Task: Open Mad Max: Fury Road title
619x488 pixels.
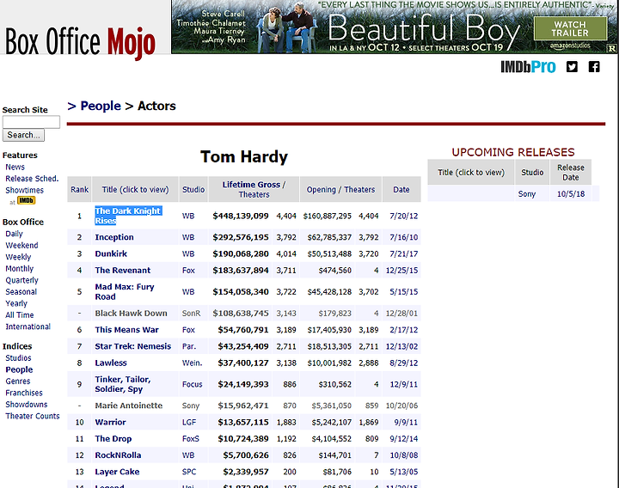Action: click(x=125, y=291)
